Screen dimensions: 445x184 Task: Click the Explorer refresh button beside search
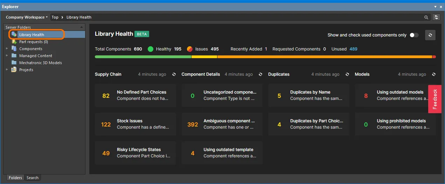click(x=436, y=17)
